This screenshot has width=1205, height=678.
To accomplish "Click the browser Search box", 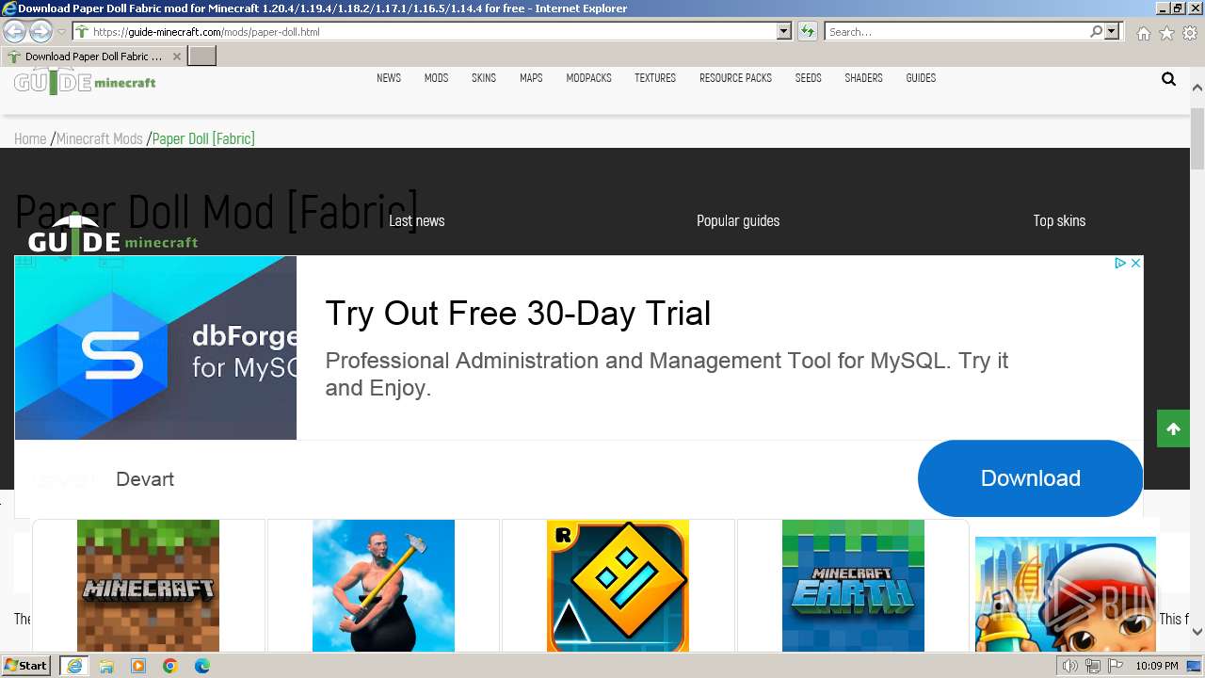I will [956, 32].
